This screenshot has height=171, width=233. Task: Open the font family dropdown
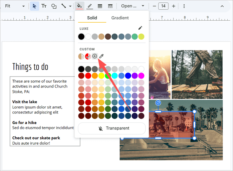click(132, 6)
